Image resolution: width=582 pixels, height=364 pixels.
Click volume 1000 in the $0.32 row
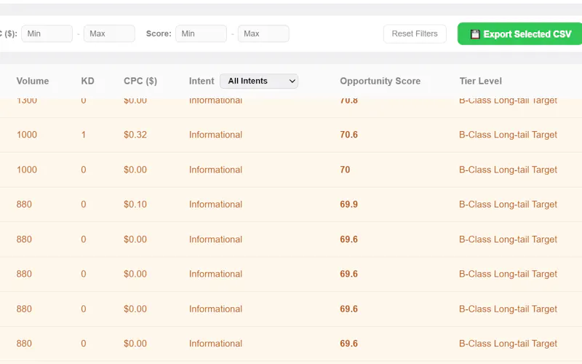(27, 135)
